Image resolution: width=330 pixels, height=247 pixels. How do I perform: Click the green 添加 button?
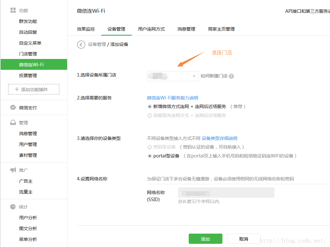pyautogui.click(x=205, y=239)
